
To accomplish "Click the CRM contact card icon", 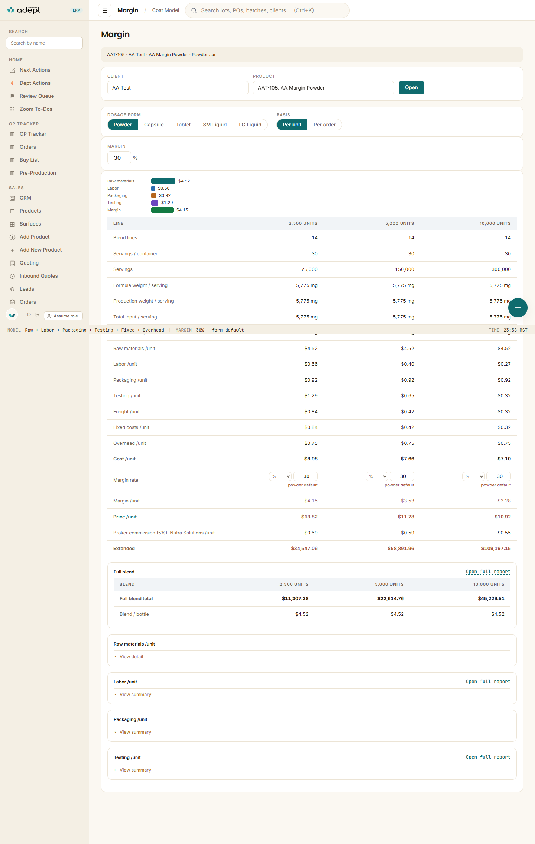I will pyautogui.click(x=12, y=198).
